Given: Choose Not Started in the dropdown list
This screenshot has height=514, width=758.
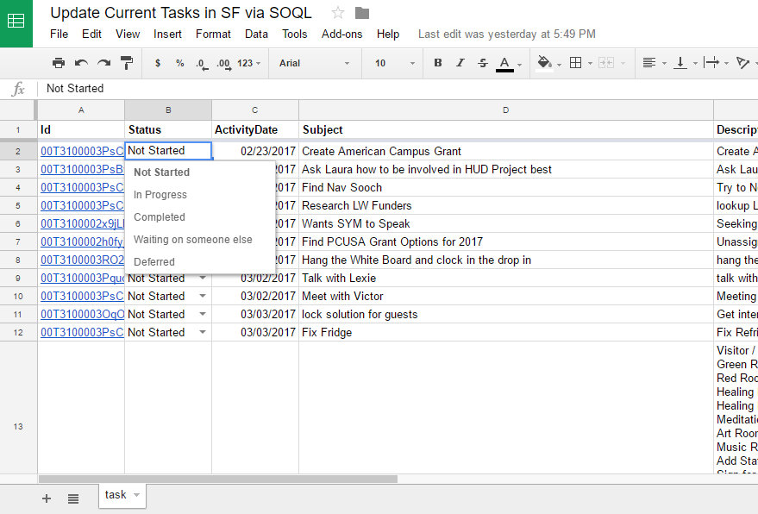Looking at the screenshot, I should (200, 172).
